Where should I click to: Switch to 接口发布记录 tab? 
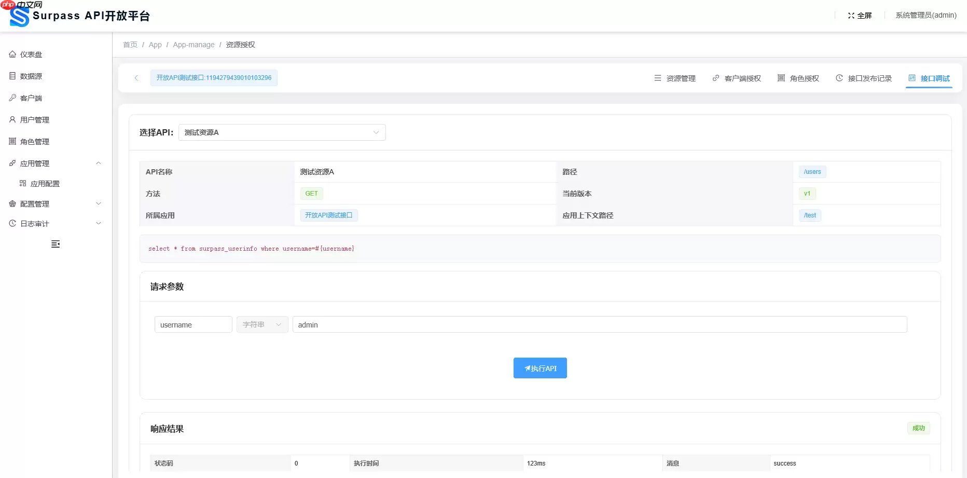(869, 78)
